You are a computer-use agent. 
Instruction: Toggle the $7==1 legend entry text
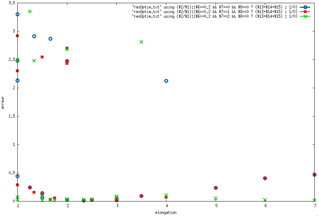(x=215, y=12)
